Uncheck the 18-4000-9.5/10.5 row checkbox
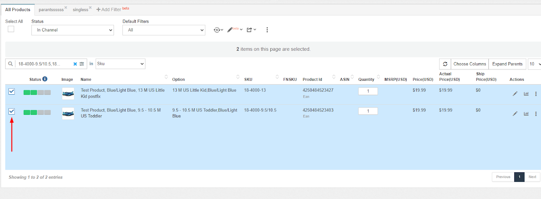541x199 pixels. tap(11, 111)
